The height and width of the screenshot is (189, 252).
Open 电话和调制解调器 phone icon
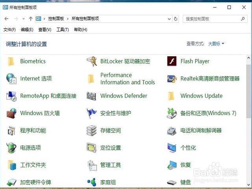(x=172, y=131)
